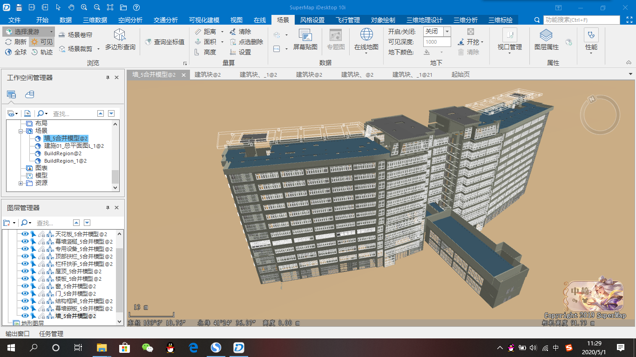636x357 pixels.
Task: Click the 面积 area measure tool
Action: point(205,42)
